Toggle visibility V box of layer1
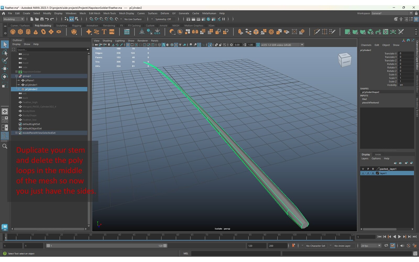 363,173
